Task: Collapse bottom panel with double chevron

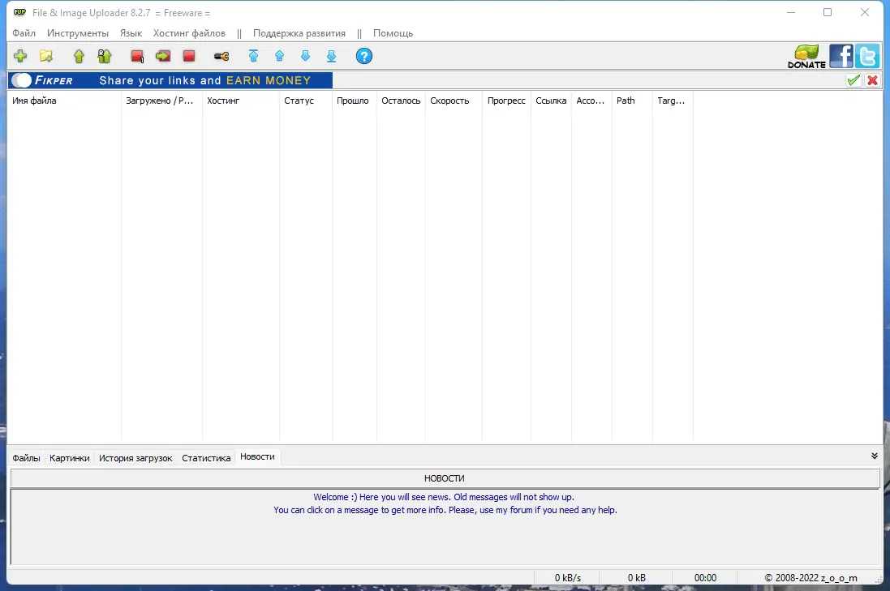Action: pyautogui.click(x=875, y=456)
